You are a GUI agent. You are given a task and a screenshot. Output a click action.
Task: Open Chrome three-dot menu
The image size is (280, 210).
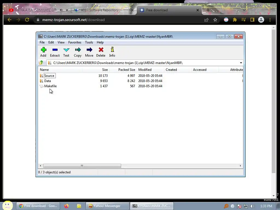270,20
